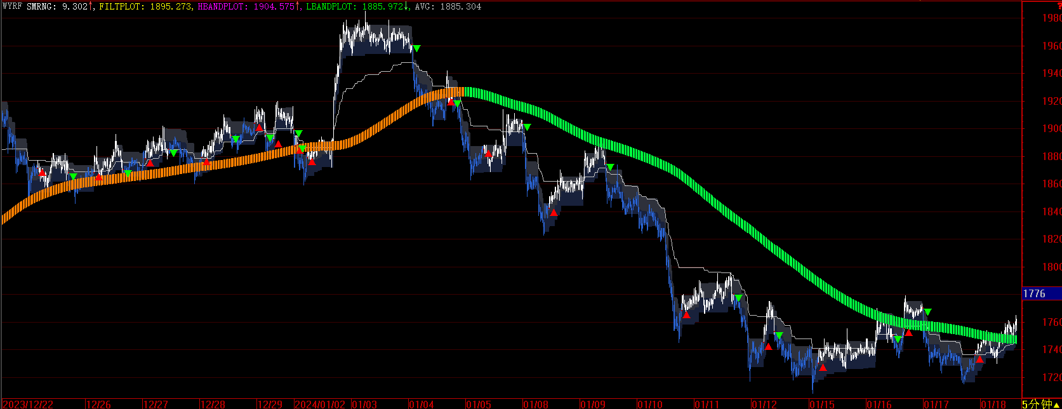Viewport: 1062px width, 409px height.
Task: Click the yellow triangle next to 5分钟
Action: [1057, 405]
